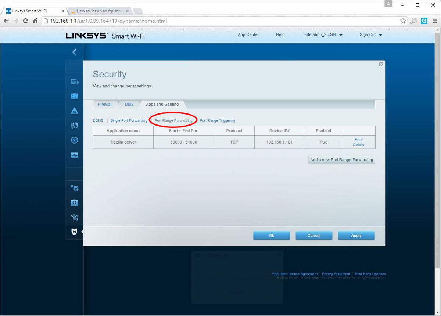The width and height of the screenshot is (441, 316).
Task: Delete the filezilla-server forwarding entry
Action: [x=358, y=144]
